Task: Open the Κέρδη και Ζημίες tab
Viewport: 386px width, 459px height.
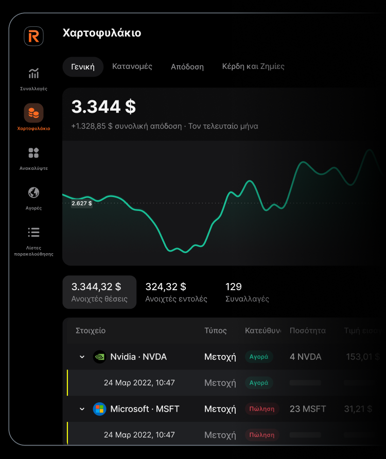Action: click(253, 66)
